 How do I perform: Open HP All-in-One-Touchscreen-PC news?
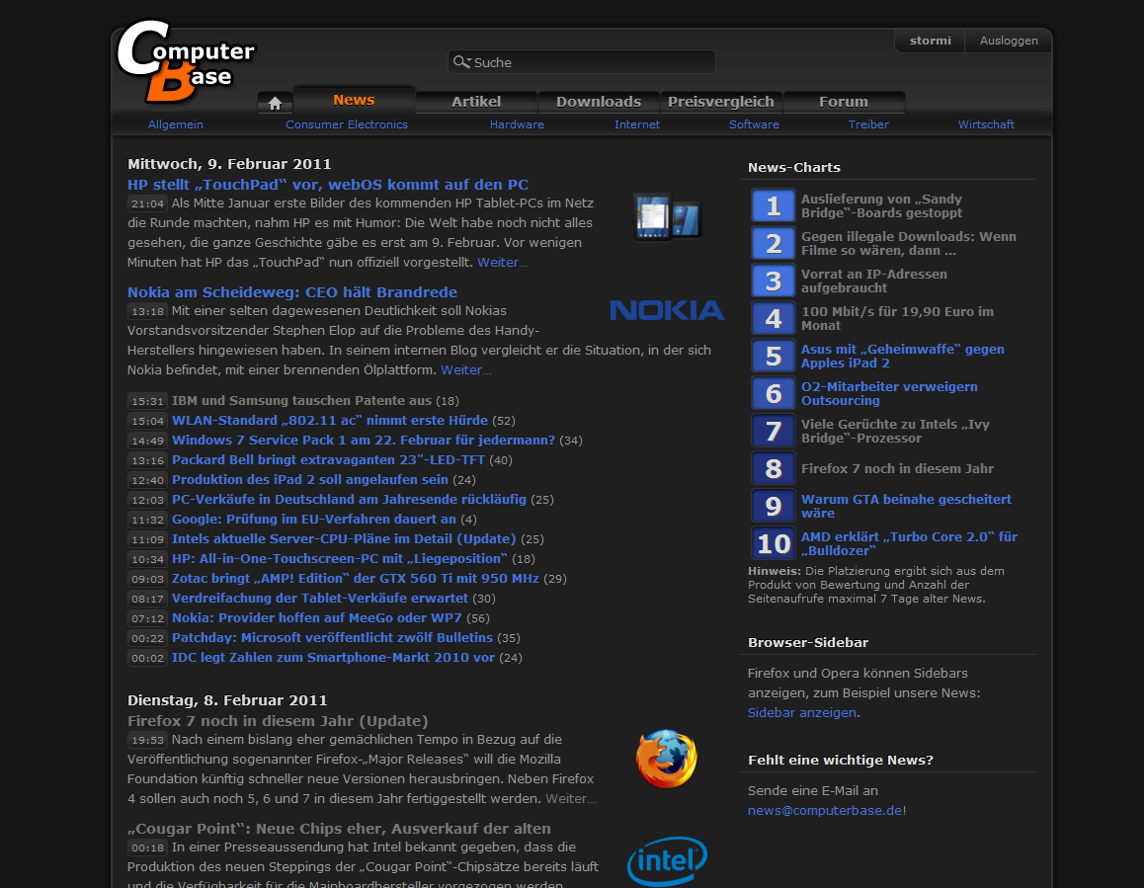pyautogui.click(x=339, y=558)
